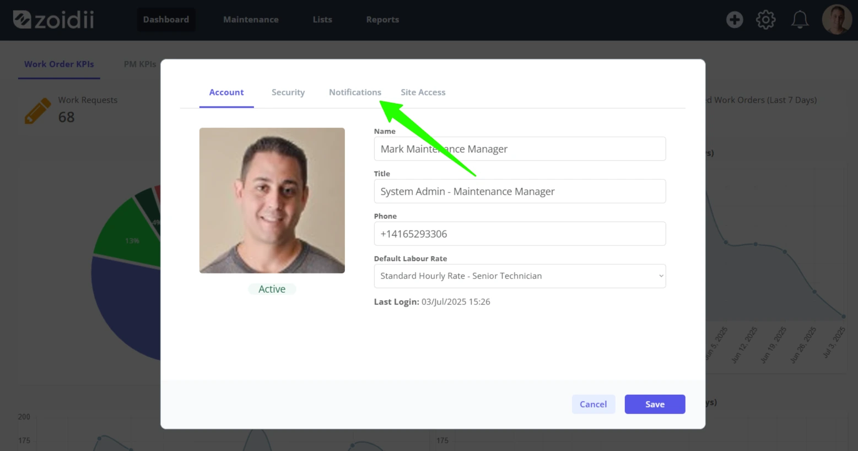858x451 pixels.
Task: Open the Maintenance menu
Action: tap(251, 20)
